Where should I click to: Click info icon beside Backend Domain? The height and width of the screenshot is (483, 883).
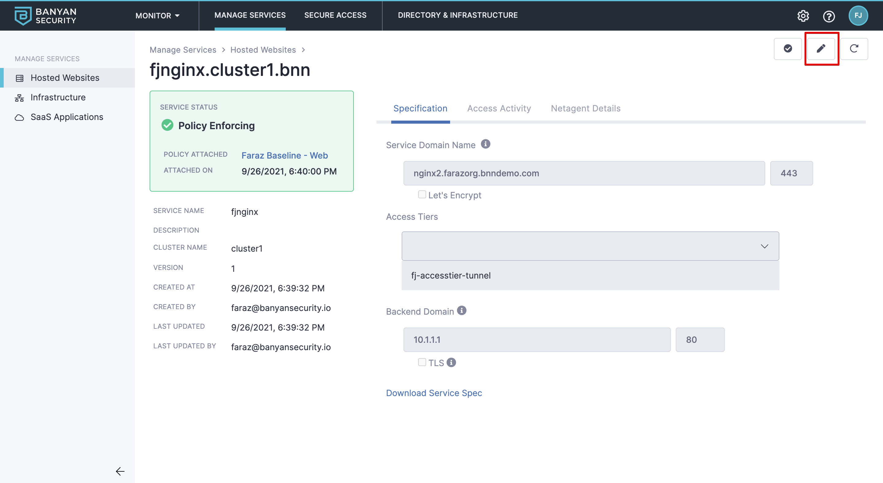[x=461, y=310]
